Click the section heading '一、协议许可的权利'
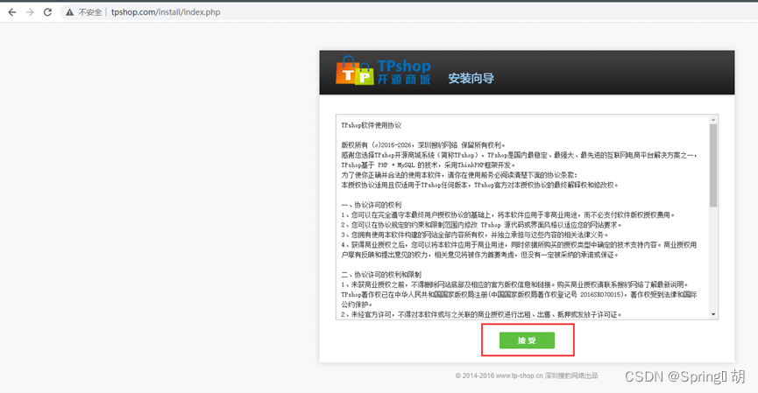The width and height of the screenshot is (758, 393). click(372, 205)
